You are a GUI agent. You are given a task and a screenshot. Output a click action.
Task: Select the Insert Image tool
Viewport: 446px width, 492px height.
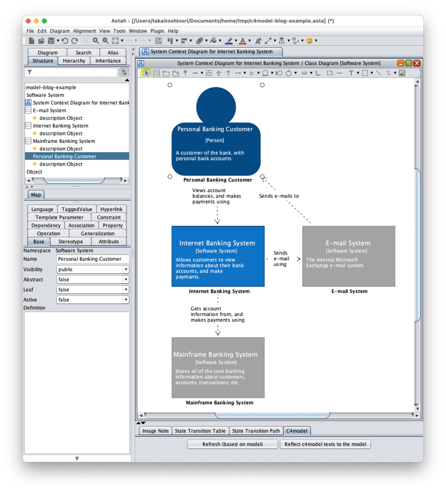coord(402,73)
